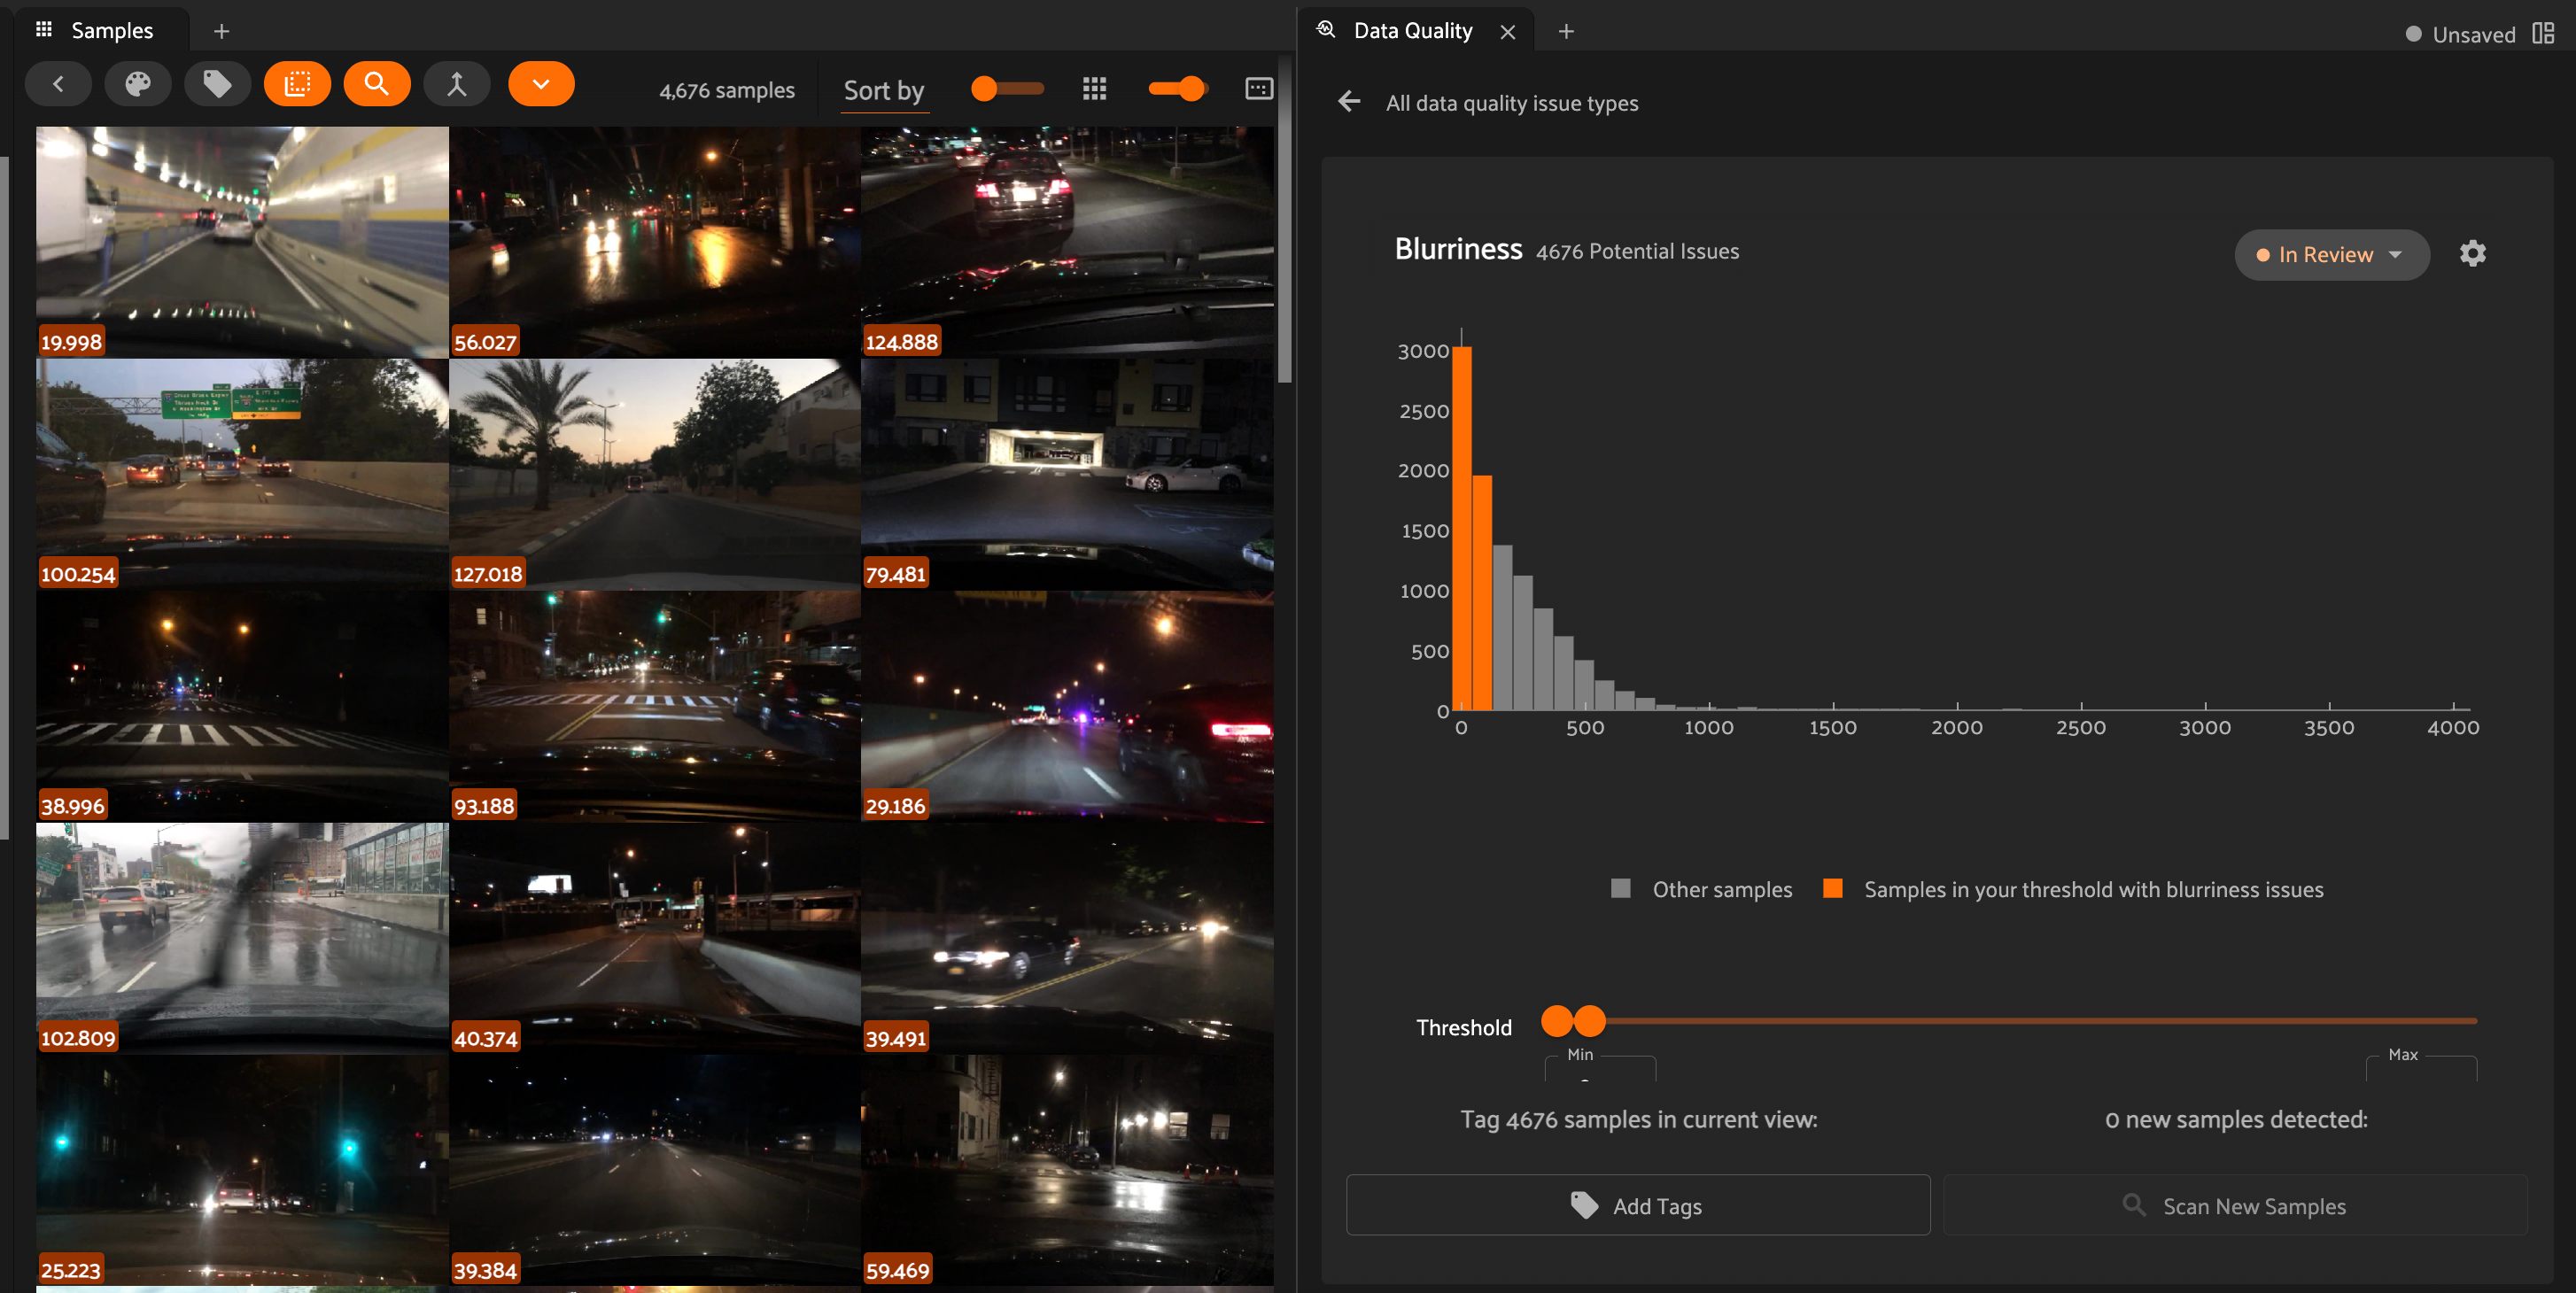Image resolution: width=2576 pixels, height=1293 pixels.
Task: Open Blurriness settings gear icon
Action: (2472, 254)
